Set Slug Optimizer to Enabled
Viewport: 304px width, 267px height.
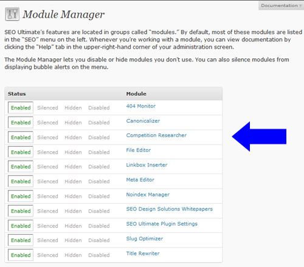pyautogui.click(x=21, y=240)
